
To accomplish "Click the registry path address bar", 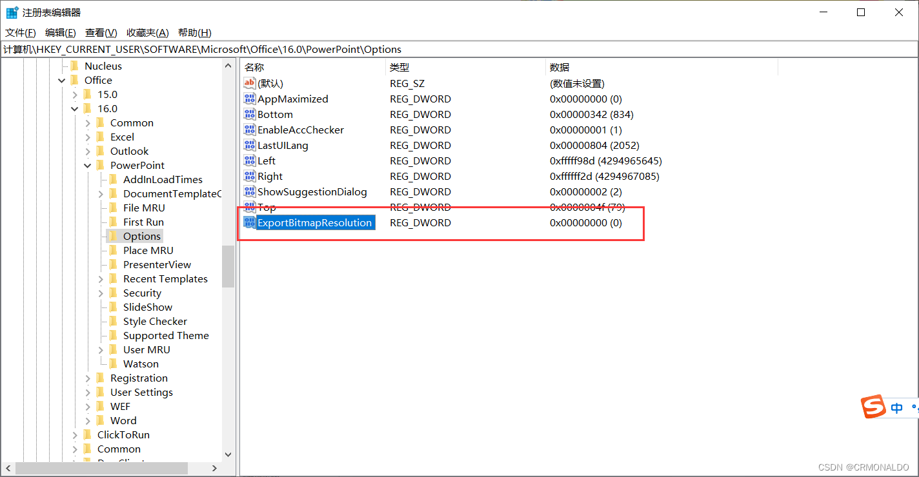I will [x=459, y=49].
